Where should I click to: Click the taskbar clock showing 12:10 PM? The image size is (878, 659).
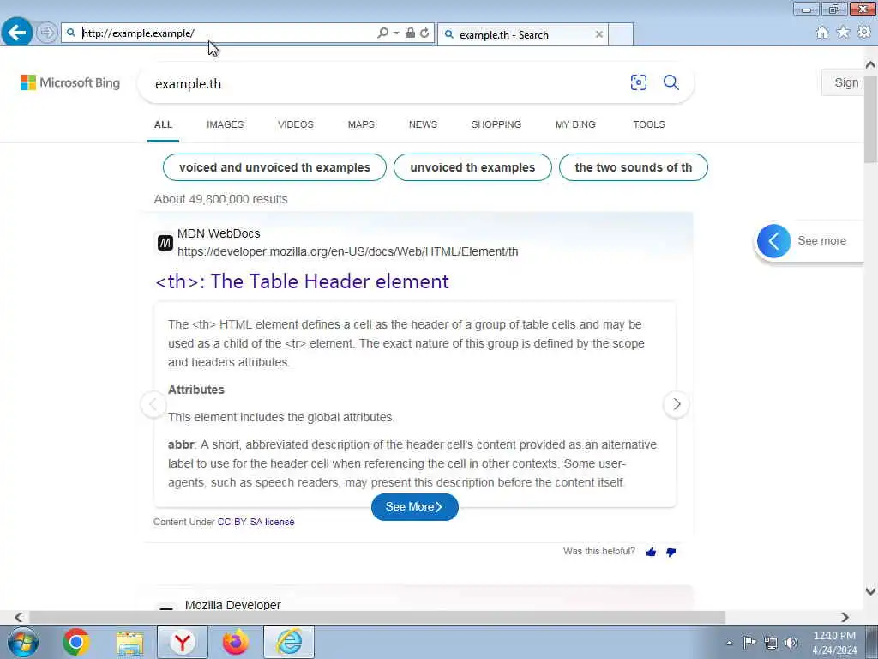[834, 643]
